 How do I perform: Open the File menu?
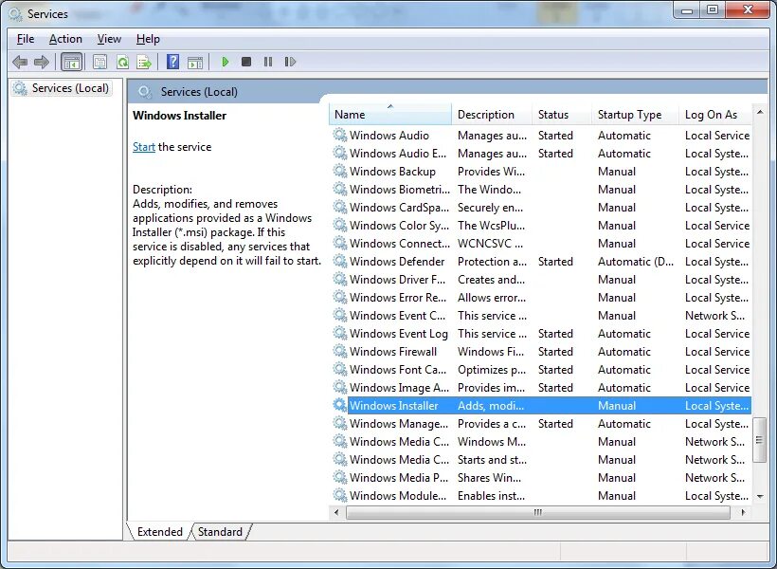click(x=26, y=39)
